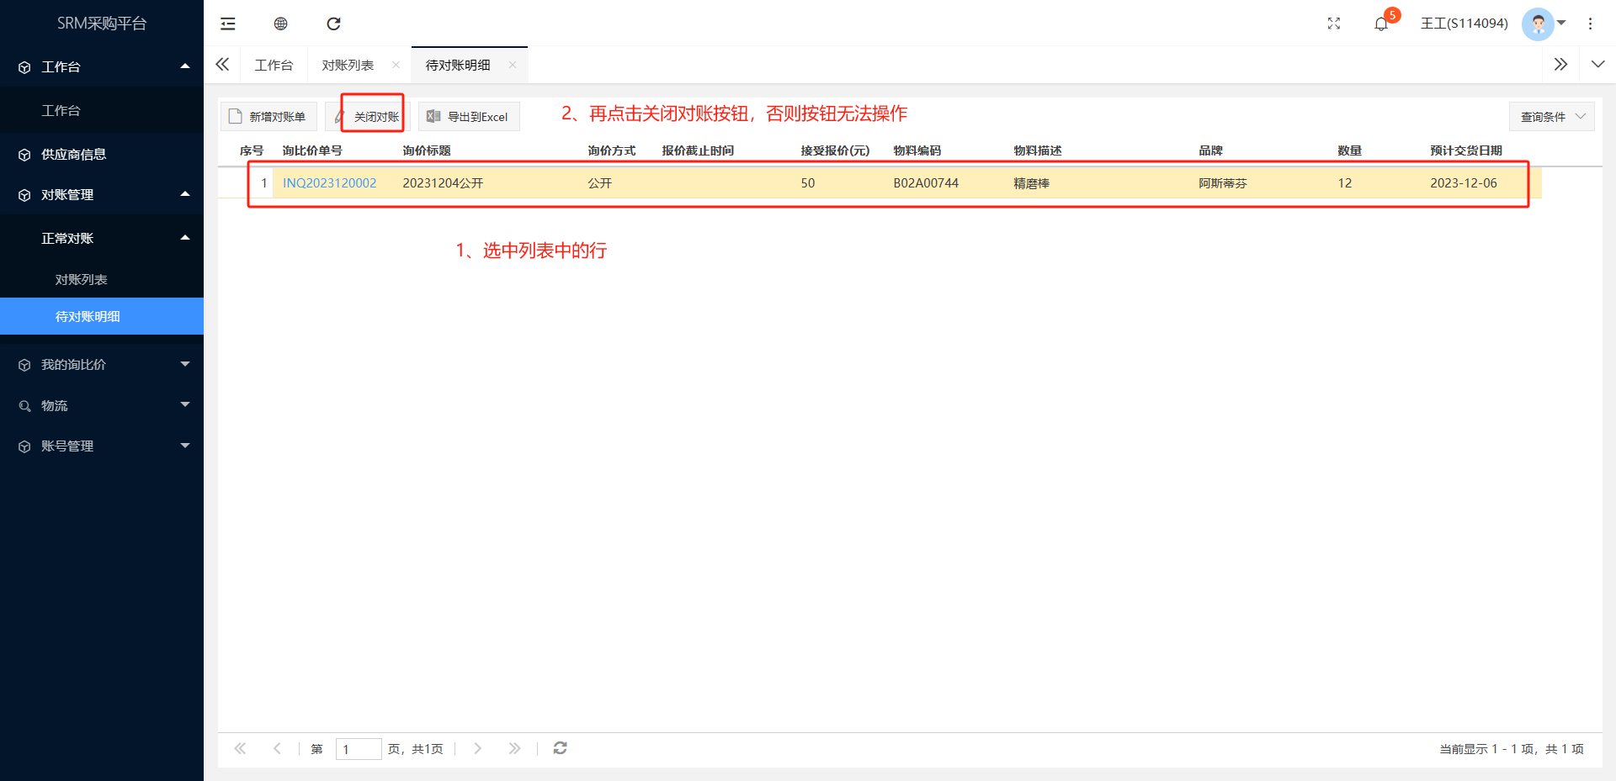Expand the 账号管理 sidebar menu
Viewport: 1616px width, 781px height.
tap(101, 446)
